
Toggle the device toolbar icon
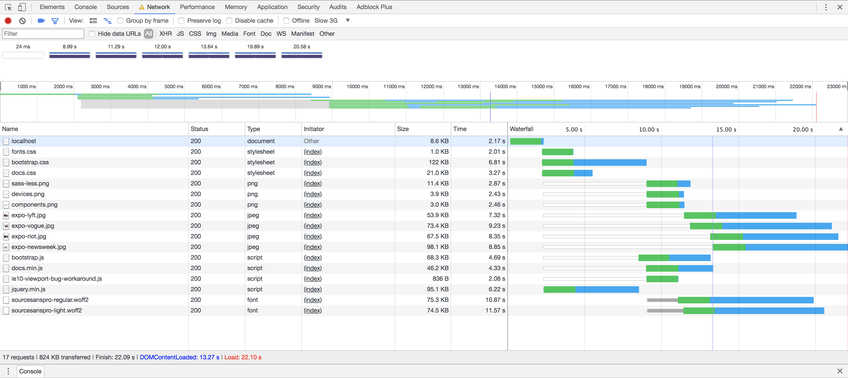point(22,7)
